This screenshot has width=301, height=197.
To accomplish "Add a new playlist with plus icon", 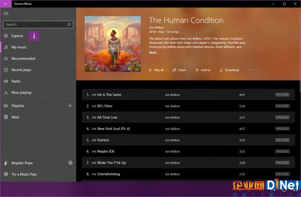I will tap(70, 106).
